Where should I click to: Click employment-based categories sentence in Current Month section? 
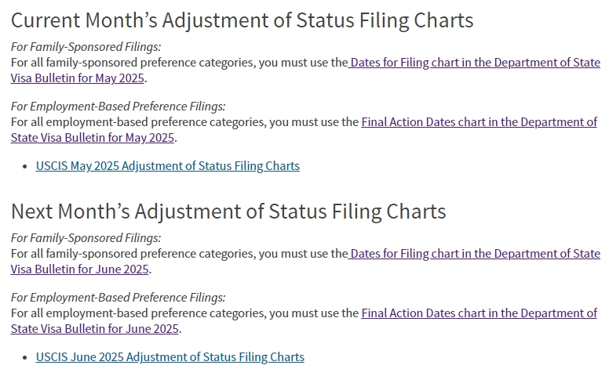(184, 121)
